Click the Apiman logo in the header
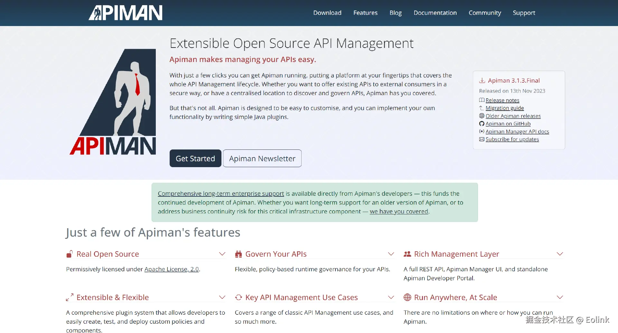 [x=126, y=13]
